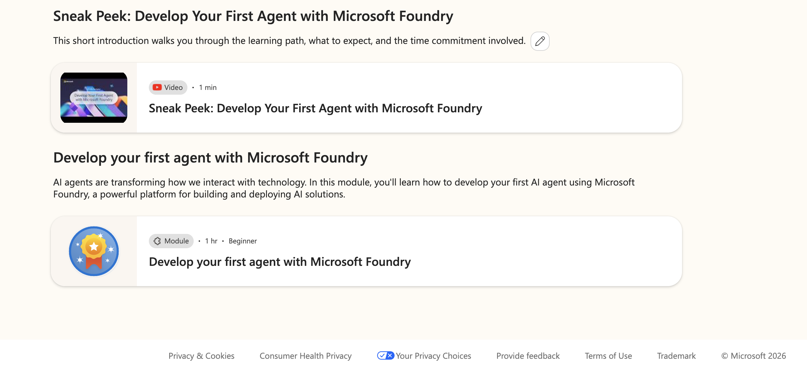Open the Terms of Use link
This screenshot has width=807, height=371.
[608, 356]
